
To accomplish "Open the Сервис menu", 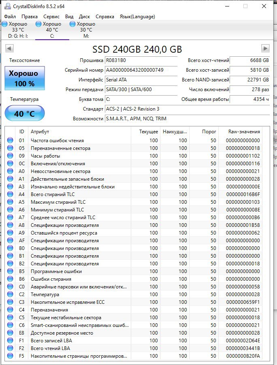I will (x=51, y=17).
